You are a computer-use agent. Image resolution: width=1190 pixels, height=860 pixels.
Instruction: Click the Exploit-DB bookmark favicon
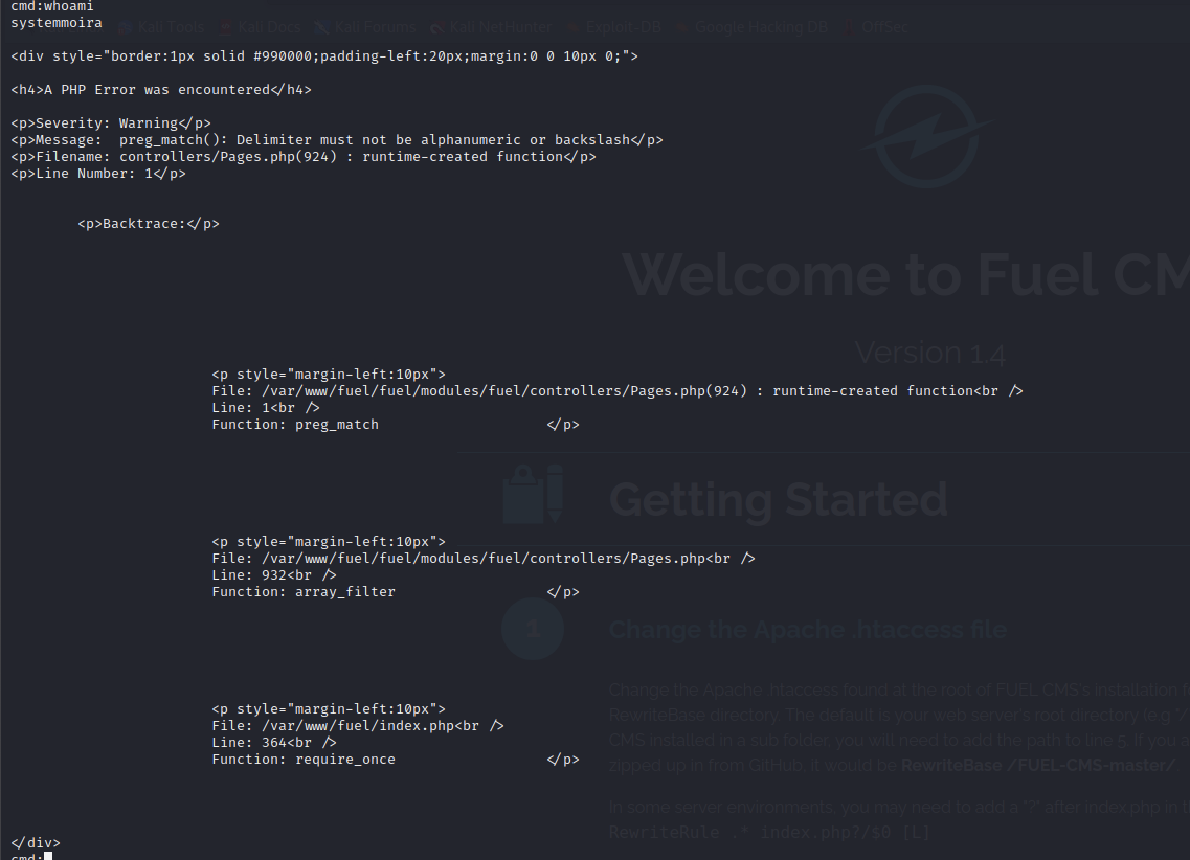(573, 27)
